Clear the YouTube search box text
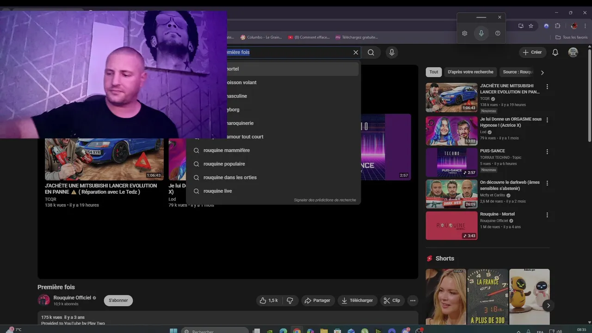 356,52
